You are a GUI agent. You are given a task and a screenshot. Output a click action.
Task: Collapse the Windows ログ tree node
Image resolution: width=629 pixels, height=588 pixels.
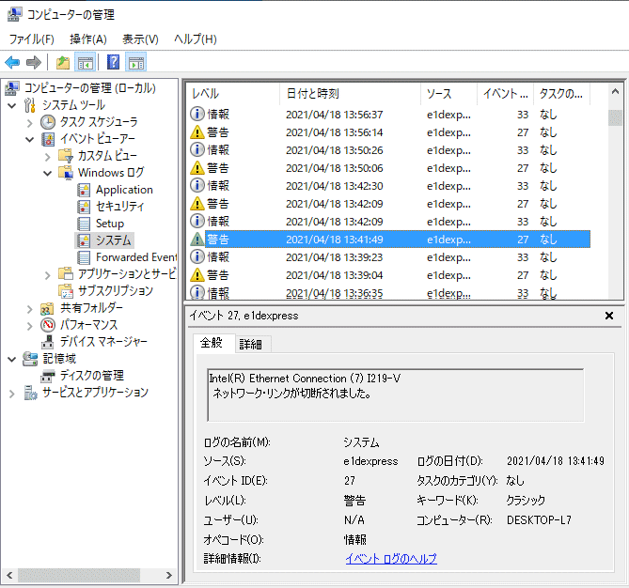coord(48,173)
